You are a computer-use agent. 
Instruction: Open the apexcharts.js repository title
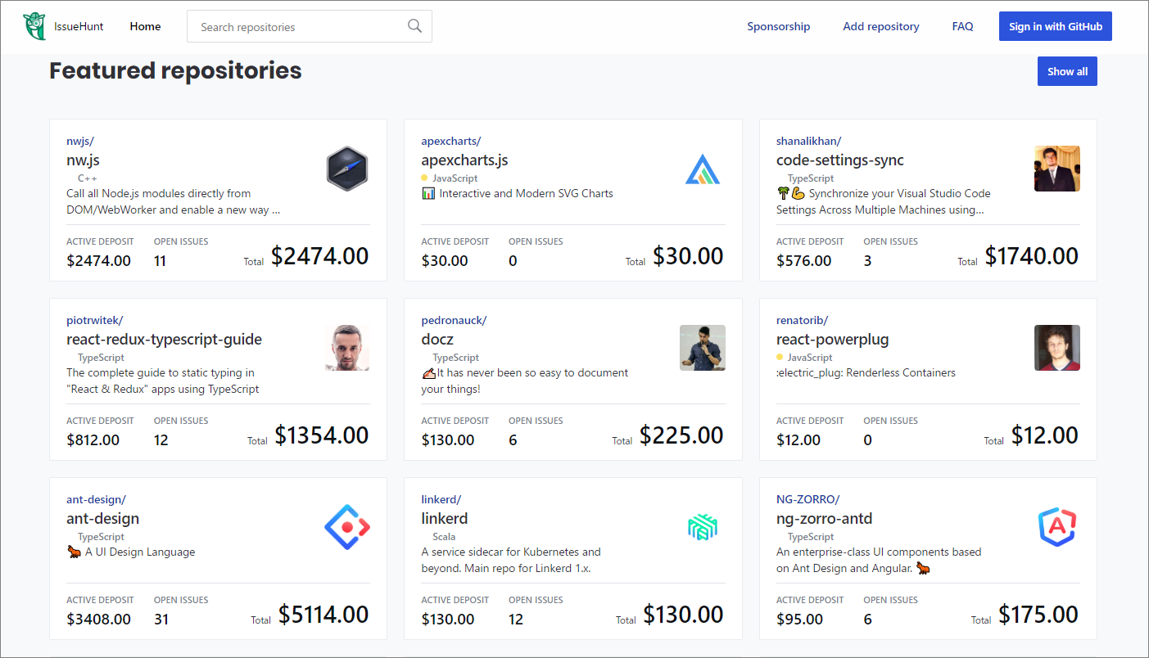(465, 160)
